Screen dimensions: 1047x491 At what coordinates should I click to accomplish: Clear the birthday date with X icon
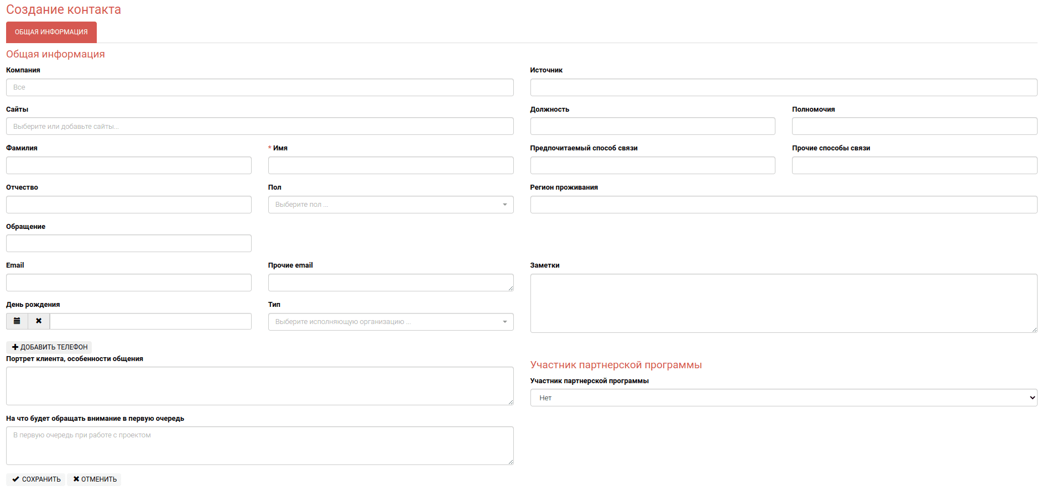39,321
